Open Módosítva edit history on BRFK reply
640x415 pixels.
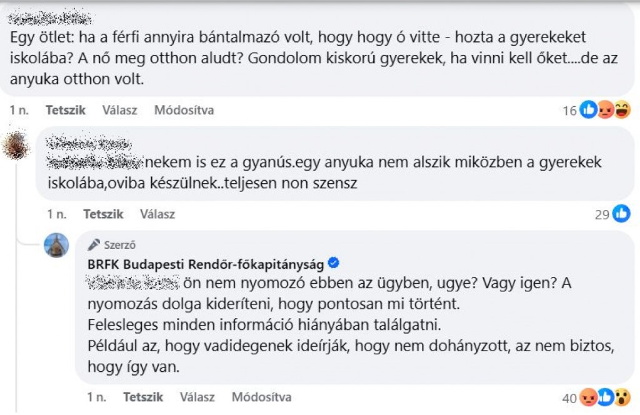[261, 397]
